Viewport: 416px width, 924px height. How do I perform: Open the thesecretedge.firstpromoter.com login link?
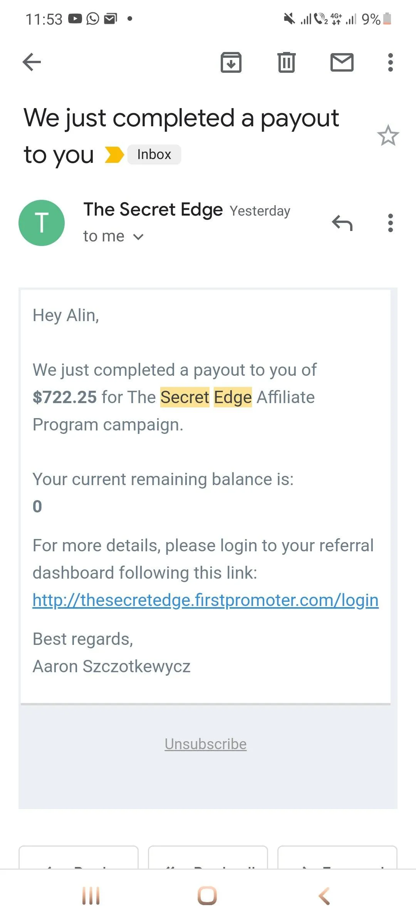[x=206, y=600]
